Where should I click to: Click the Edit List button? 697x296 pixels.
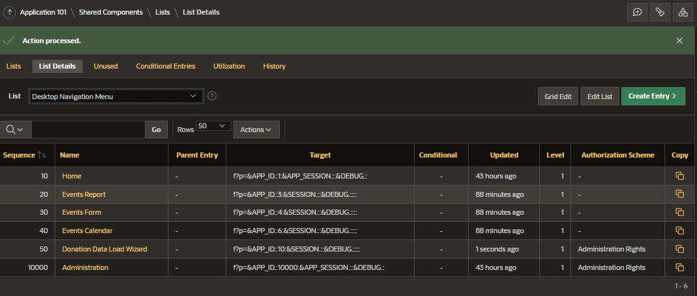click(600, 97)
